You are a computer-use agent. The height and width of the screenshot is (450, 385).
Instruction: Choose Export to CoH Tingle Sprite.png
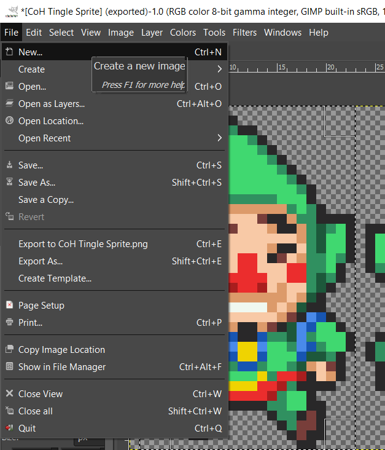point(115,244)
